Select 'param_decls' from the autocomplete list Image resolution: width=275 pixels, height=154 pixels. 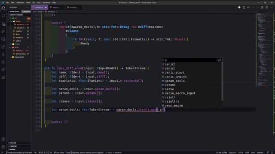coord(192,81)
